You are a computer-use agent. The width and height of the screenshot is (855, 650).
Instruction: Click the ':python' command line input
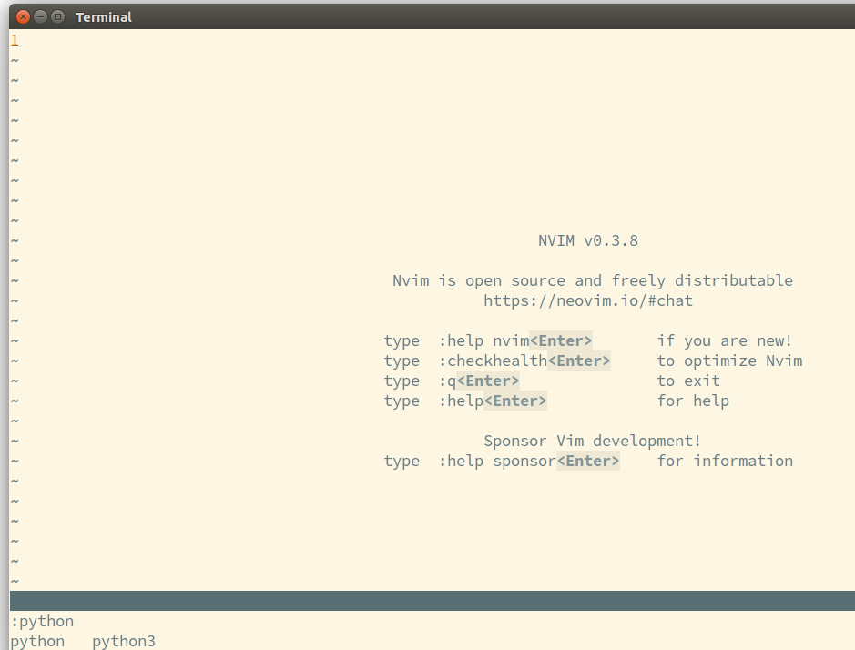(43, 622)
